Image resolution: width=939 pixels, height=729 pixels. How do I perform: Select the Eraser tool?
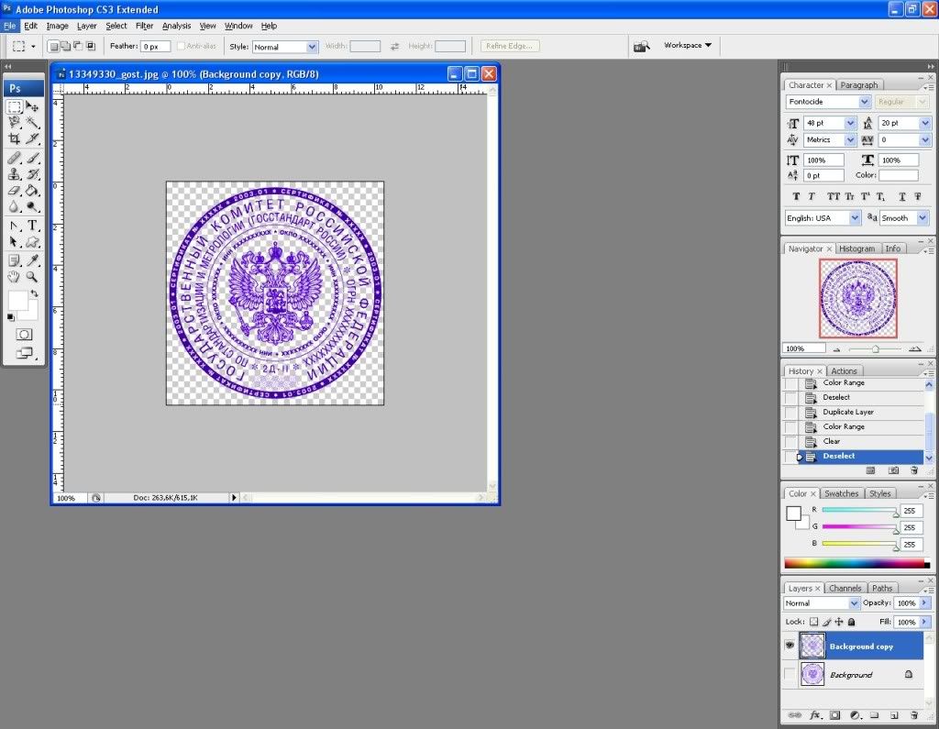point(15,191)
